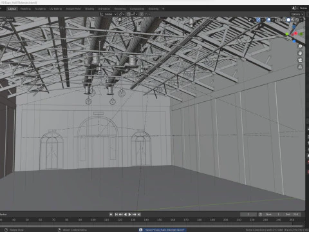
Task: Open the gizmo settings dropdown arrow
Action: [263, 20]
